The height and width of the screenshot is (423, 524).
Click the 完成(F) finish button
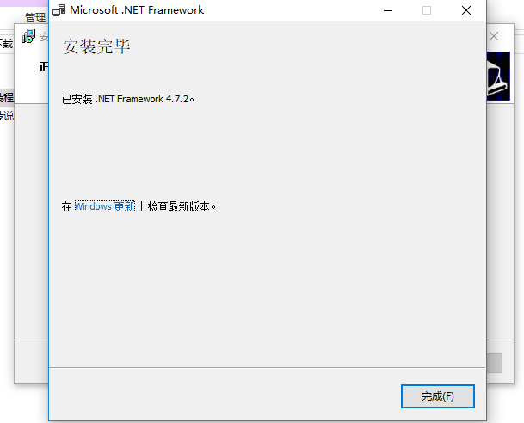(438, 396)
